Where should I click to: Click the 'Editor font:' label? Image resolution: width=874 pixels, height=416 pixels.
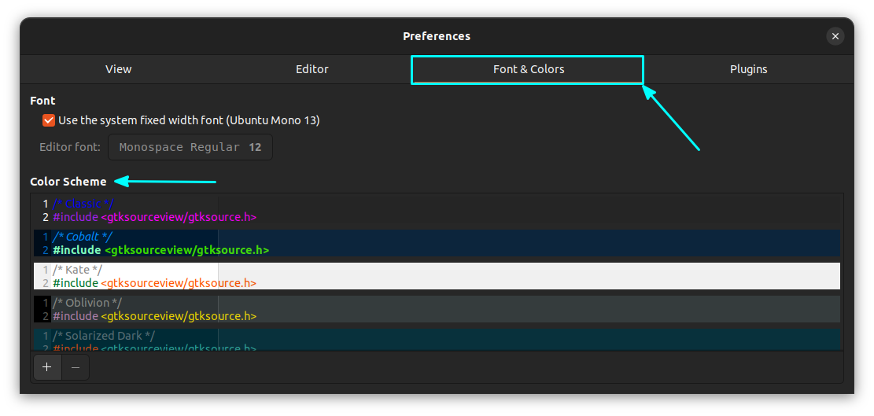point(70,147)
